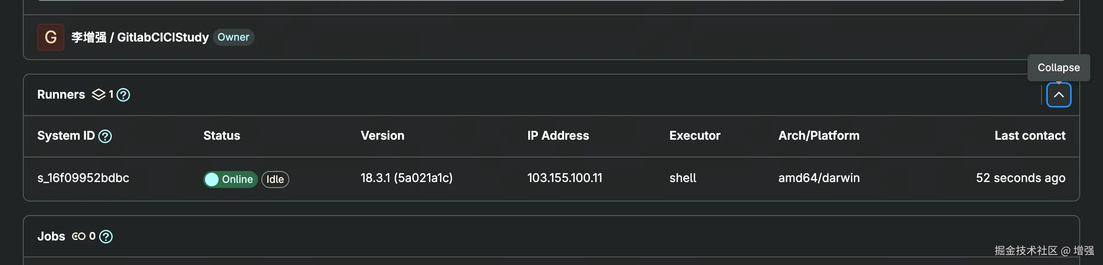
Task: Click the Idle status badge
Action: click(275, 179)
